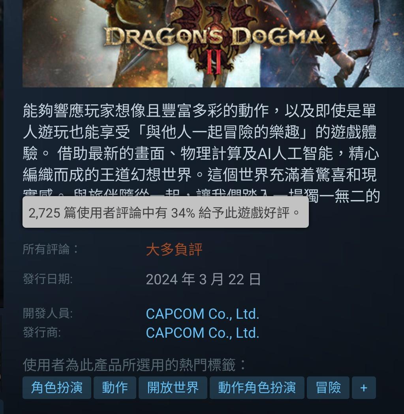This screenshot has width=404, height=414.
Task: Open the 角色扮演 tag
Action: tap(57, 388)
